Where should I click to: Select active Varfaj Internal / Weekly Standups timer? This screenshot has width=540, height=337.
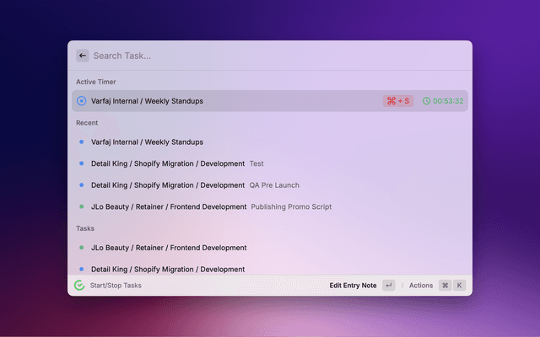pyautogui.click(x=147, y=101)
